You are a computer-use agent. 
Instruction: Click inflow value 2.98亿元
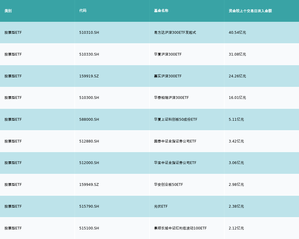(x=236, y=185)
